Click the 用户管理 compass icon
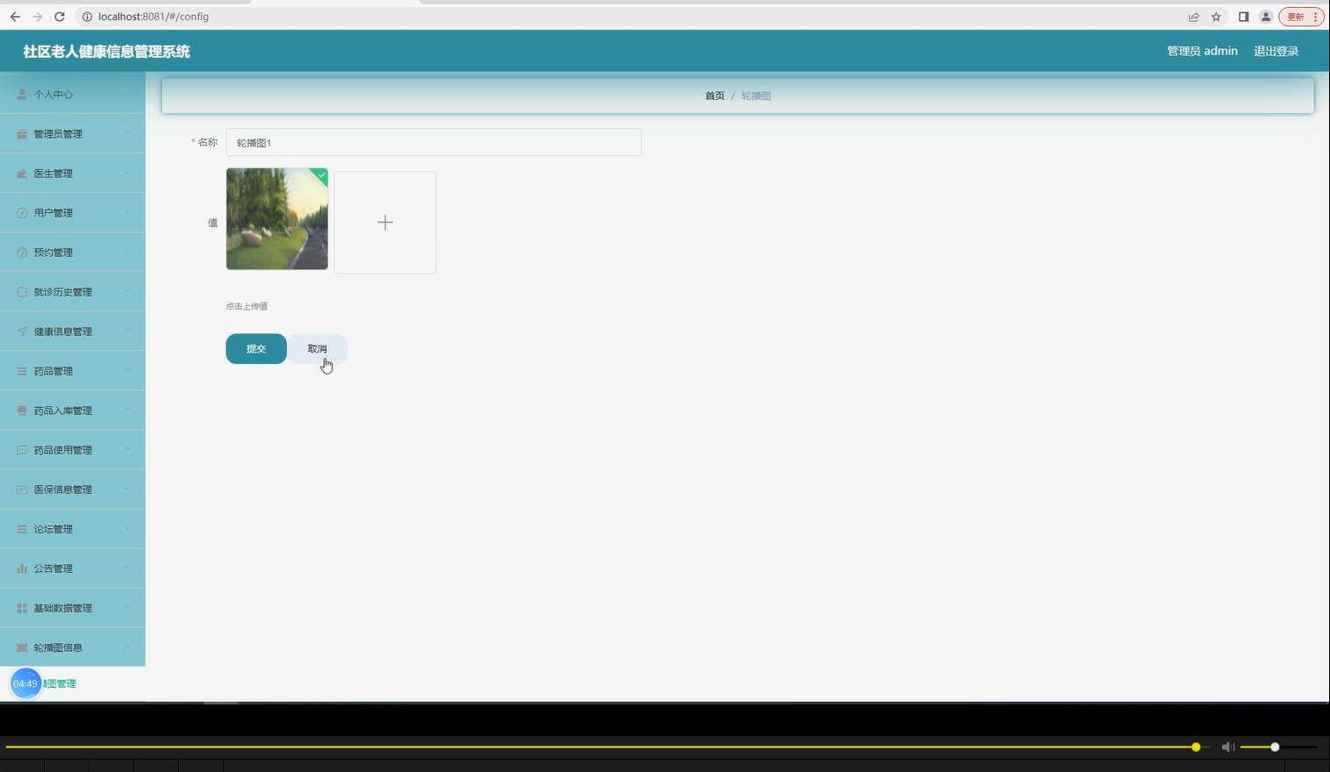This screenshot has height=772, width=1330. [x=23, y=213]
